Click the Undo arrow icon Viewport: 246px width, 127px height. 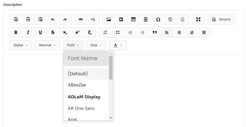pos(53,19)
